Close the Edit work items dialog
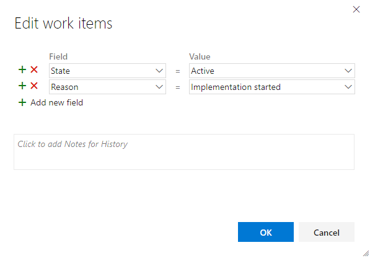Image resolution: width=370 pixels, height=258 pixels. point(356,9)
